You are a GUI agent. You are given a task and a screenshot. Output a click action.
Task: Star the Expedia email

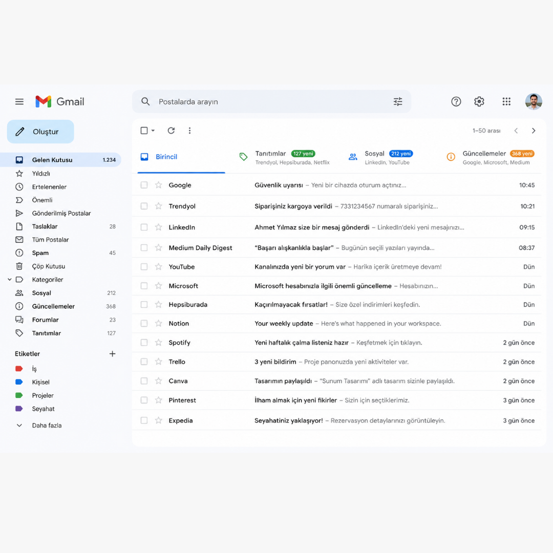point(158,420)
